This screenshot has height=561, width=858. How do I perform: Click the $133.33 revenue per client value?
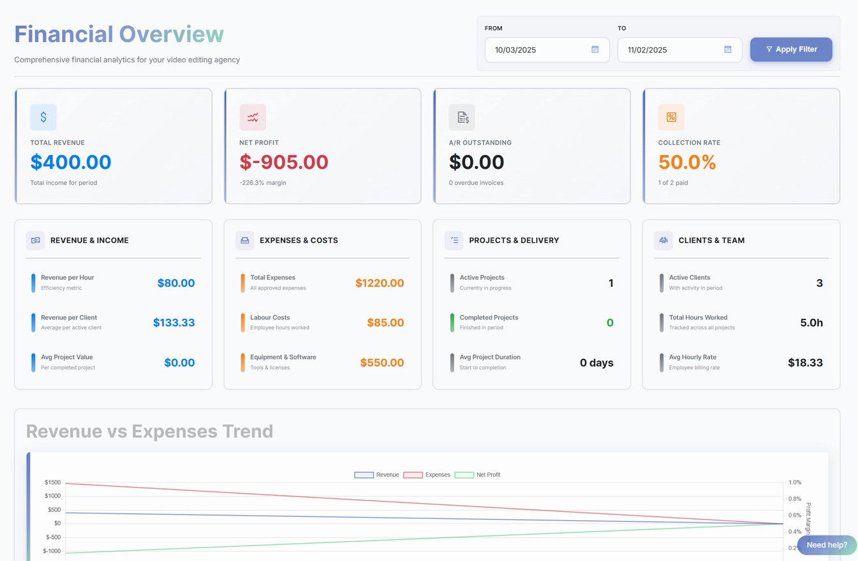174,323
